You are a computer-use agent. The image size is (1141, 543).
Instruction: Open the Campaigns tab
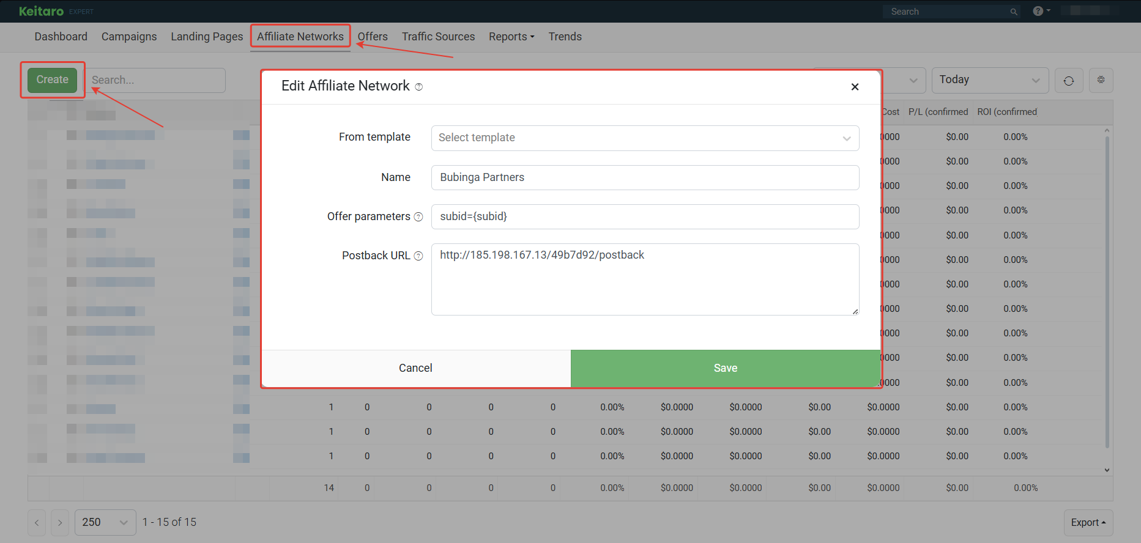[129, 37]
